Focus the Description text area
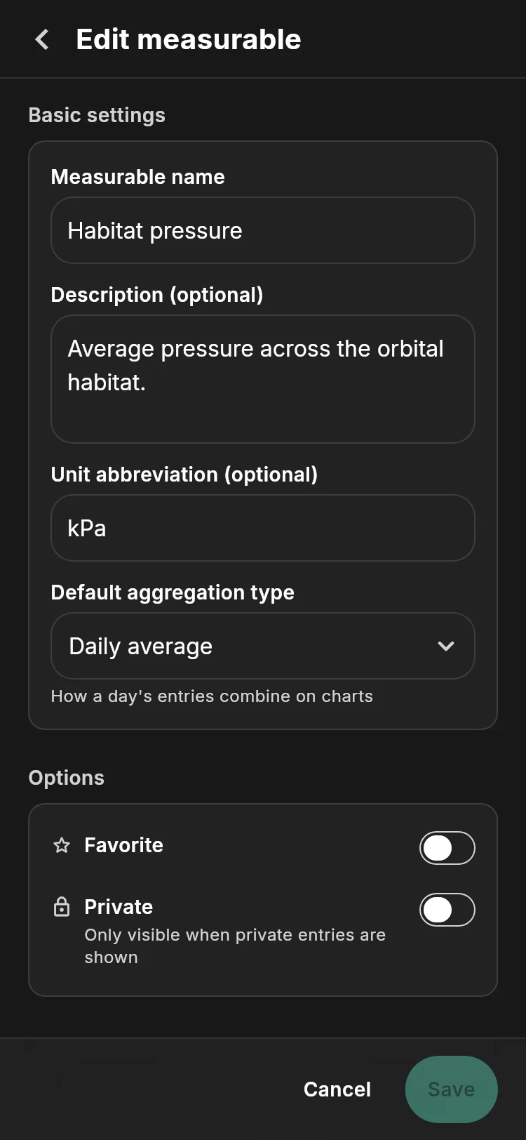 pos(263,379)
